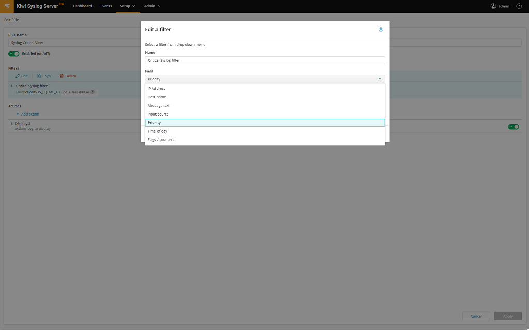Cancel the rule edits
Viewport: 529px width, 330px height.
point(476,316)
